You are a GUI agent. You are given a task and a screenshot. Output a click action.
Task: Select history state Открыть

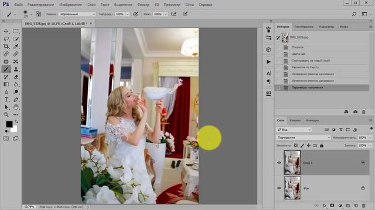click(322, 47)
